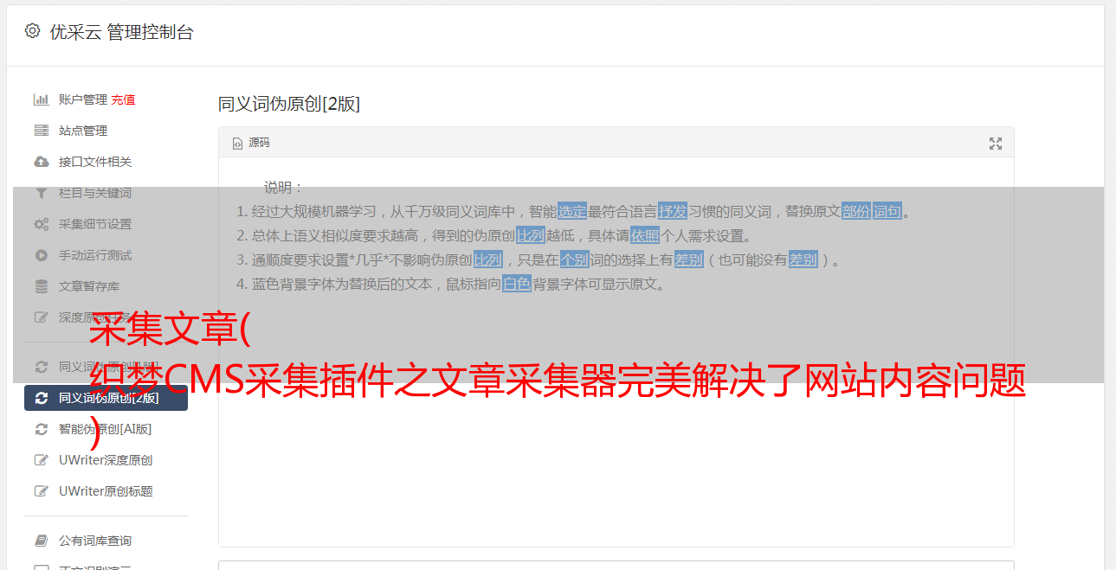Go to UWriter原创标题 page

106,491
